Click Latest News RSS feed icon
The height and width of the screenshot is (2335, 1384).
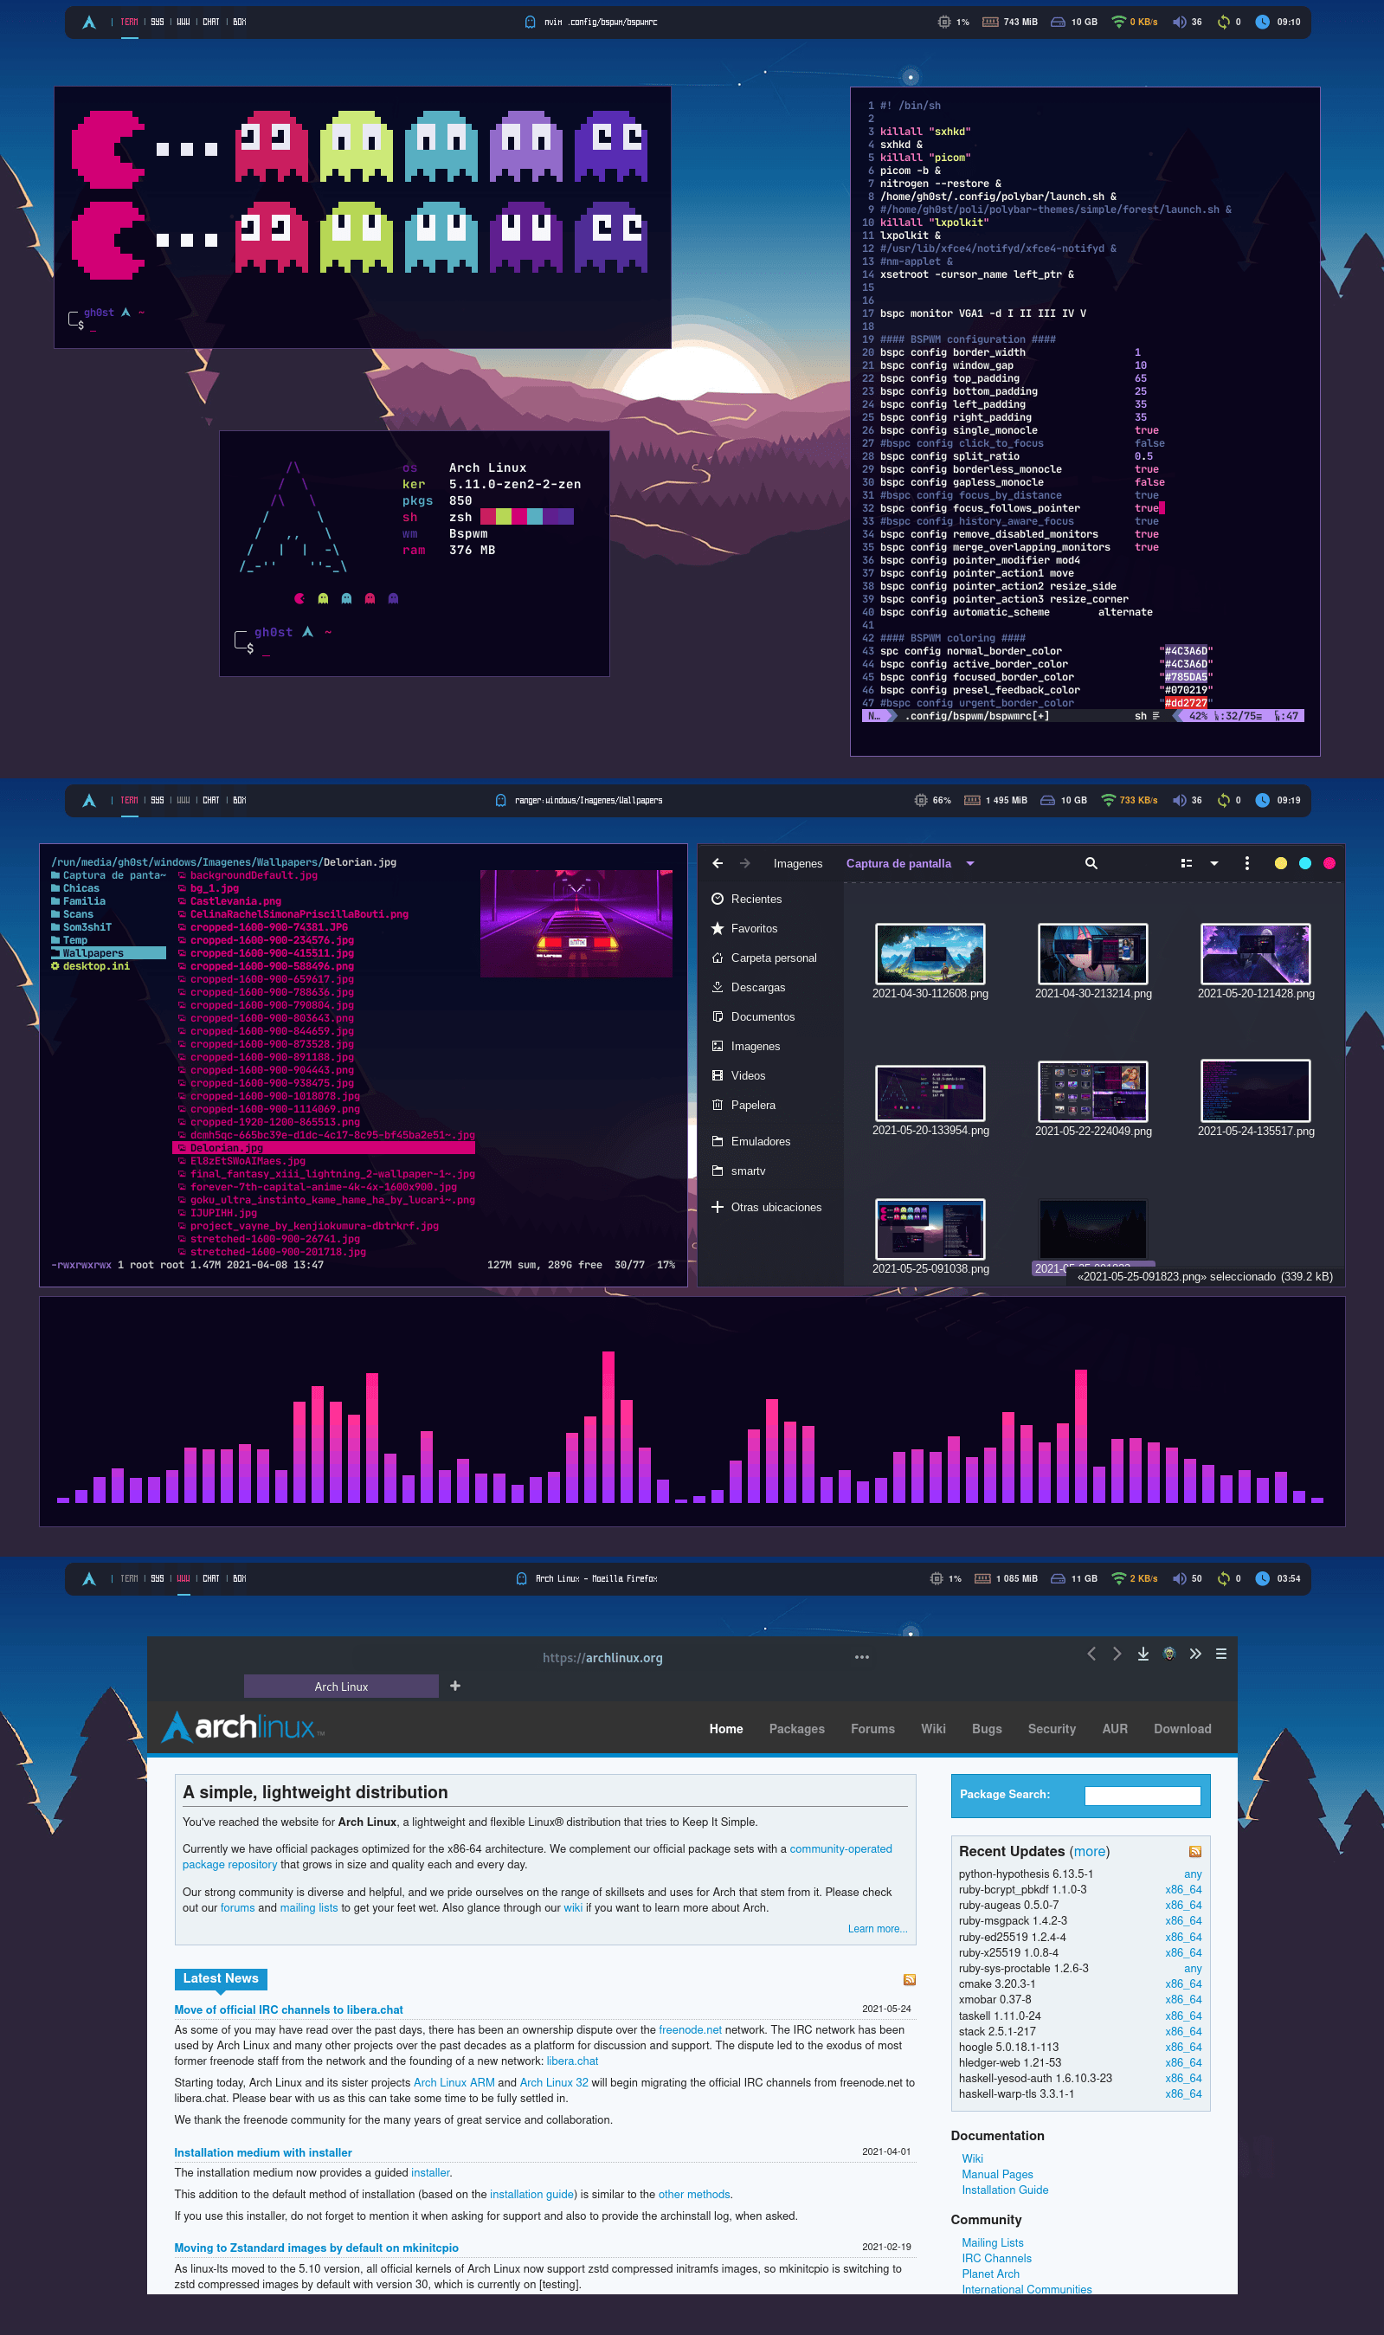[910, 1978]
